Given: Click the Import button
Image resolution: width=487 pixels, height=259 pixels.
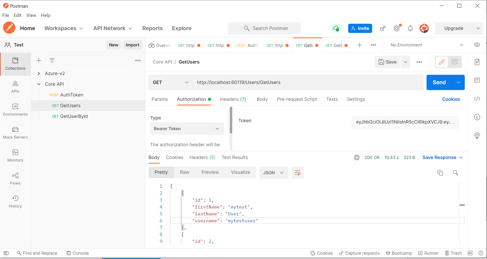Looking at the screenshot, I should (x=132, y=45).
